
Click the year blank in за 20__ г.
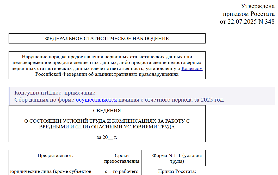[x=110, y=137]
